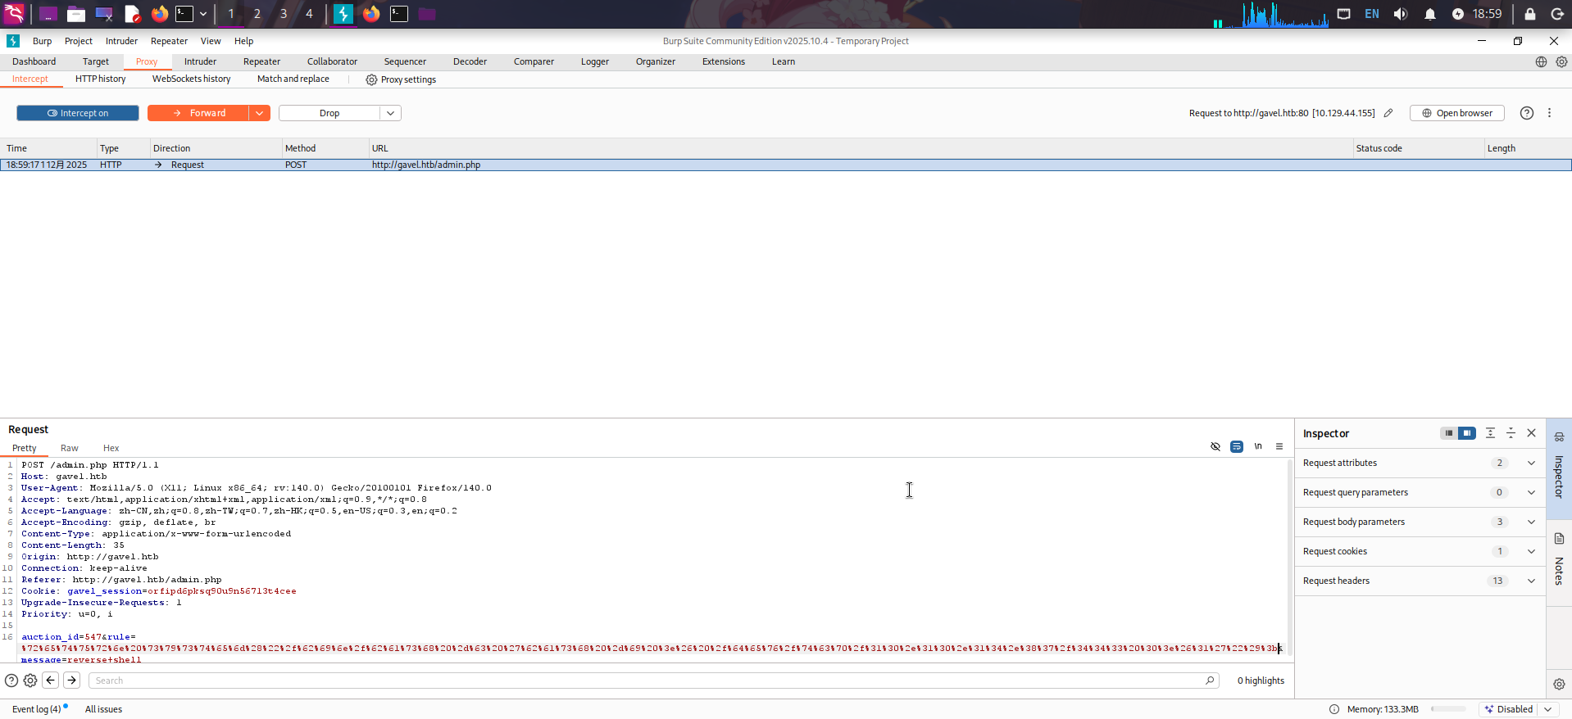Open Burp global settings gear at top right

tap(1561, 62)
